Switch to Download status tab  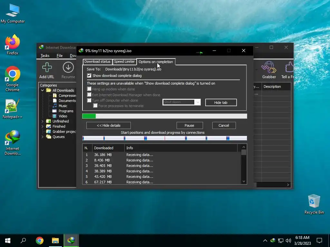[x=97, y=61]
